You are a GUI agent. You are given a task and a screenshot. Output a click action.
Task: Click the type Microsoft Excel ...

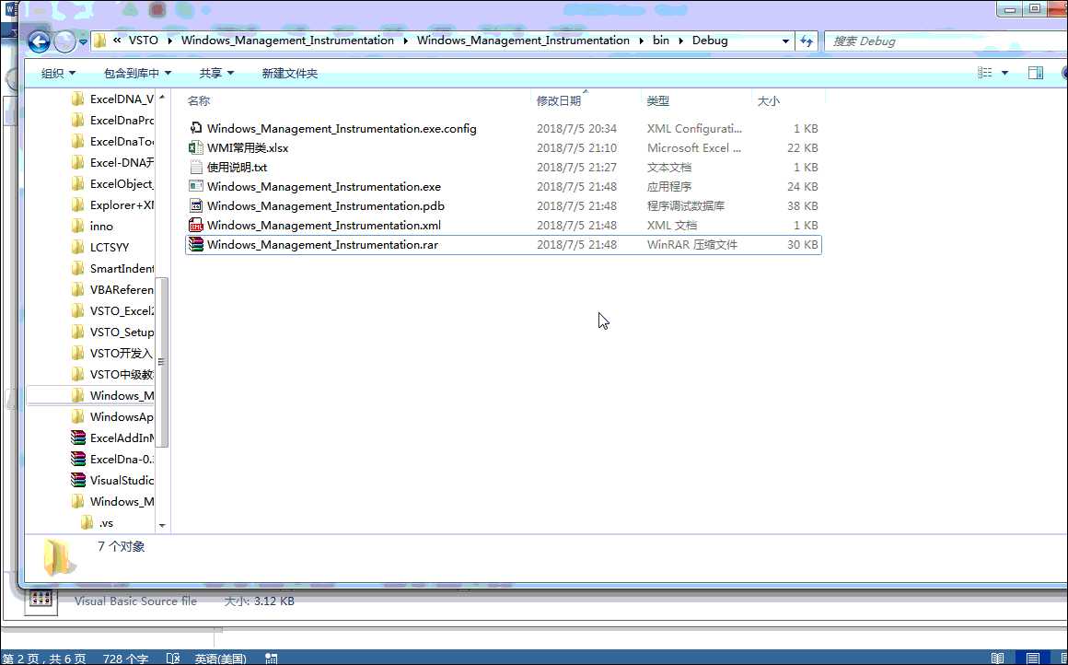point(694,148)
